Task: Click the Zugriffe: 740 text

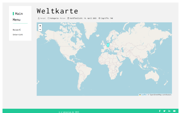Action: click(x=107, y=18)
